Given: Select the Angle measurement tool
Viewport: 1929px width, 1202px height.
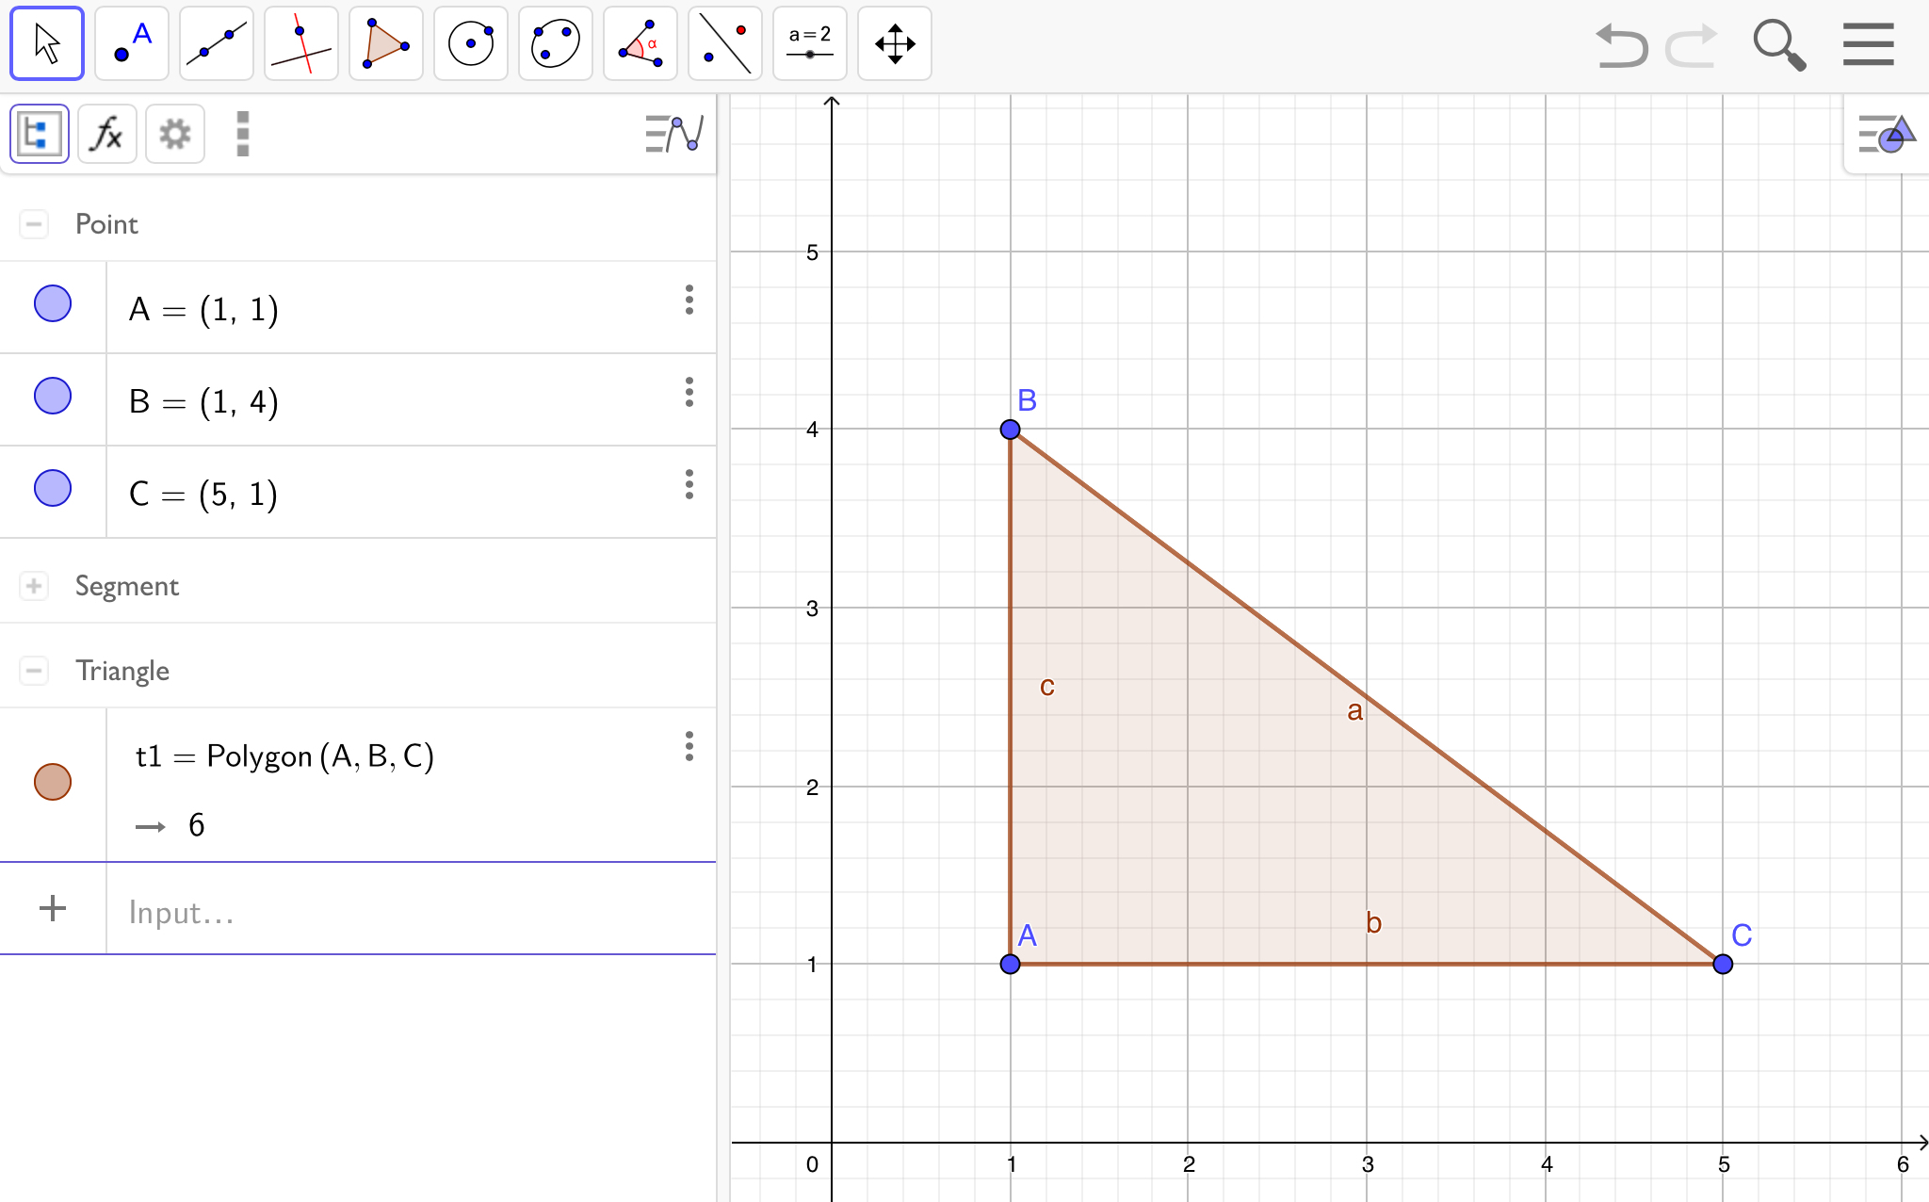Looking at the screenshot, I should [640, 43].
